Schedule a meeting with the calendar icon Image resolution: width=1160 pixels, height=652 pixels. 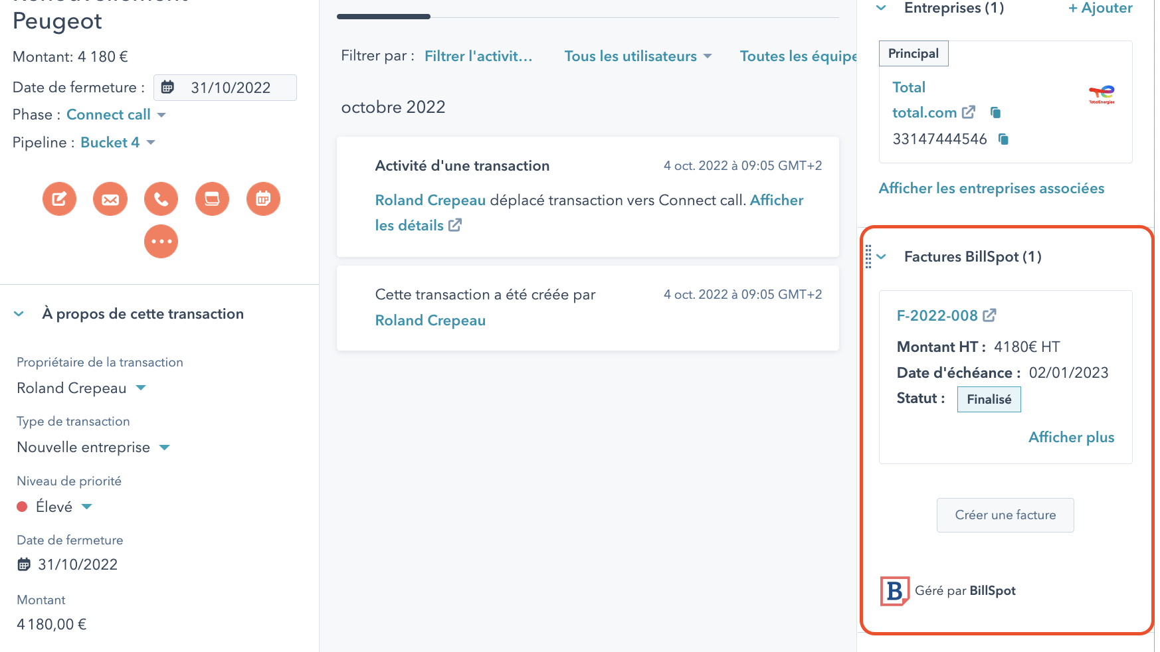(x=263, y=199)
